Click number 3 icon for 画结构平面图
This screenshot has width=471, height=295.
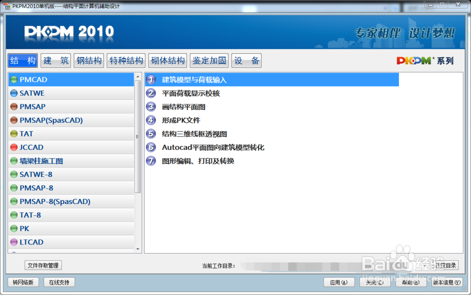(151, 106)
